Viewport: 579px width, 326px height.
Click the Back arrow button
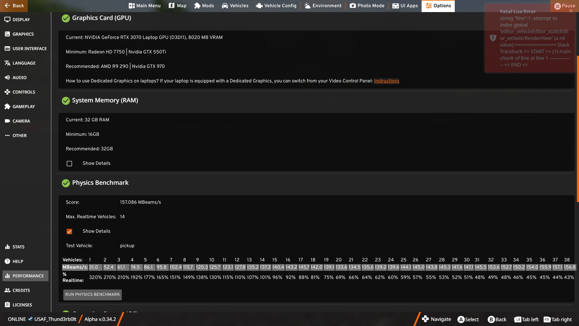[x=14, y=6]
